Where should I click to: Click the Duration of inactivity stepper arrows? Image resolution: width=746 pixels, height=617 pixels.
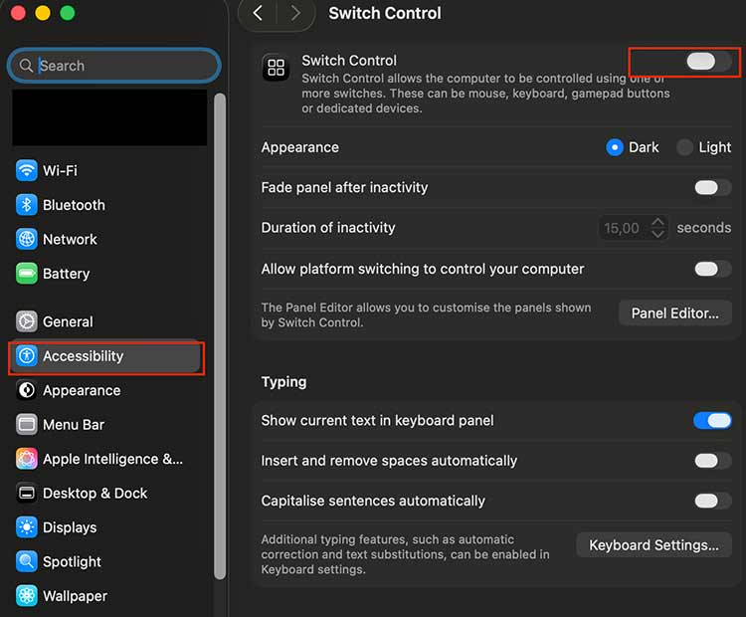click(657, 228)
